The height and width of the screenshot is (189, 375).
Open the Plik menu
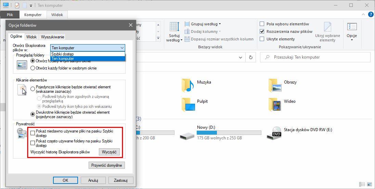tap(10, 15)
